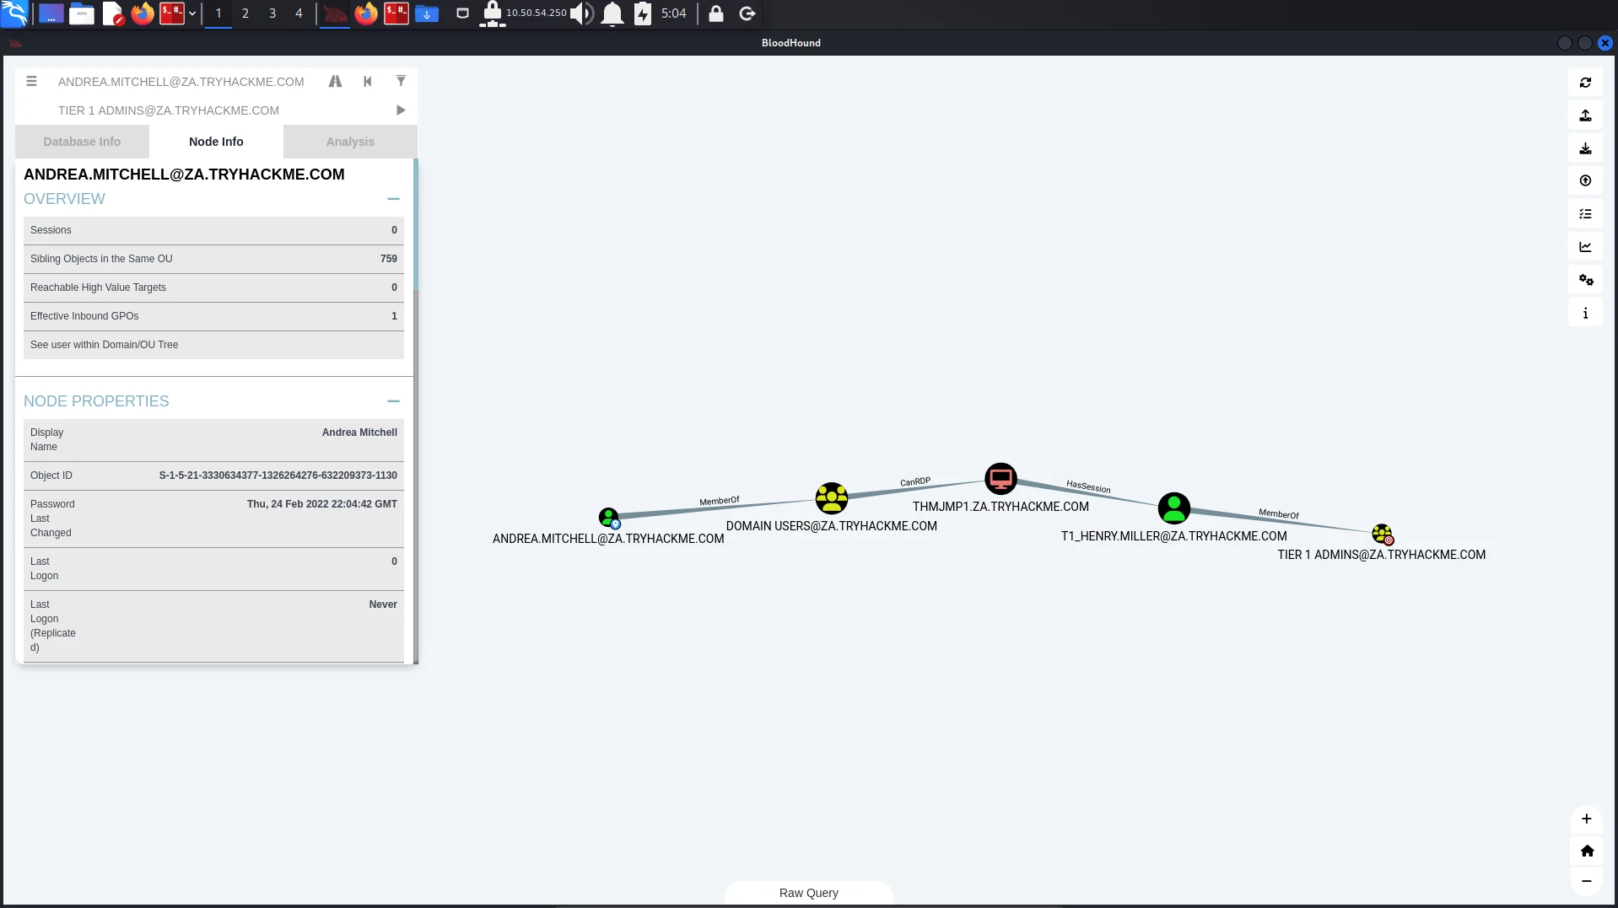The width and height of the screenshot is (1618, 908).
Task: Click the HasSession edge label
Action: 1088,486
